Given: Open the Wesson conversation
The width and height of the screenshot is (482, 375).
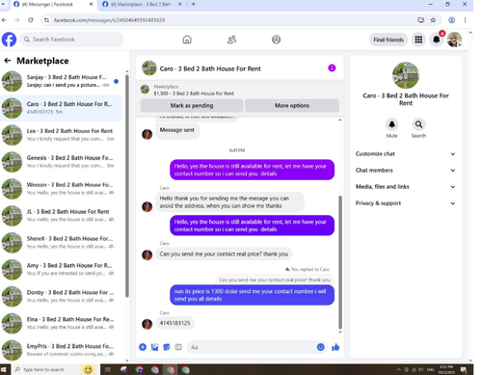Looking at the screenshot, I should [x=61, y=189].
